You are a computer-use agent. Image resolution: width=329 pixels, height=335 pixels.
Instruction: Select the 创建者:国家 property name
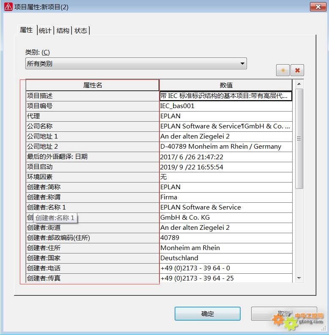coord(93,258)
